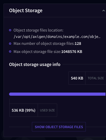Click the Max number of object storage files label
Image resolution: width=106 pixels, height=140 pixels.
pos(44,44)
